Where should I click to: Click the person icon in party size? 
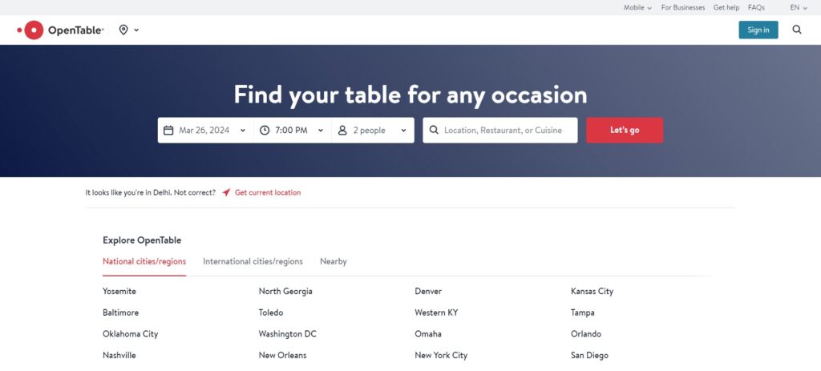pyautogui.click(x=342, y=131)
